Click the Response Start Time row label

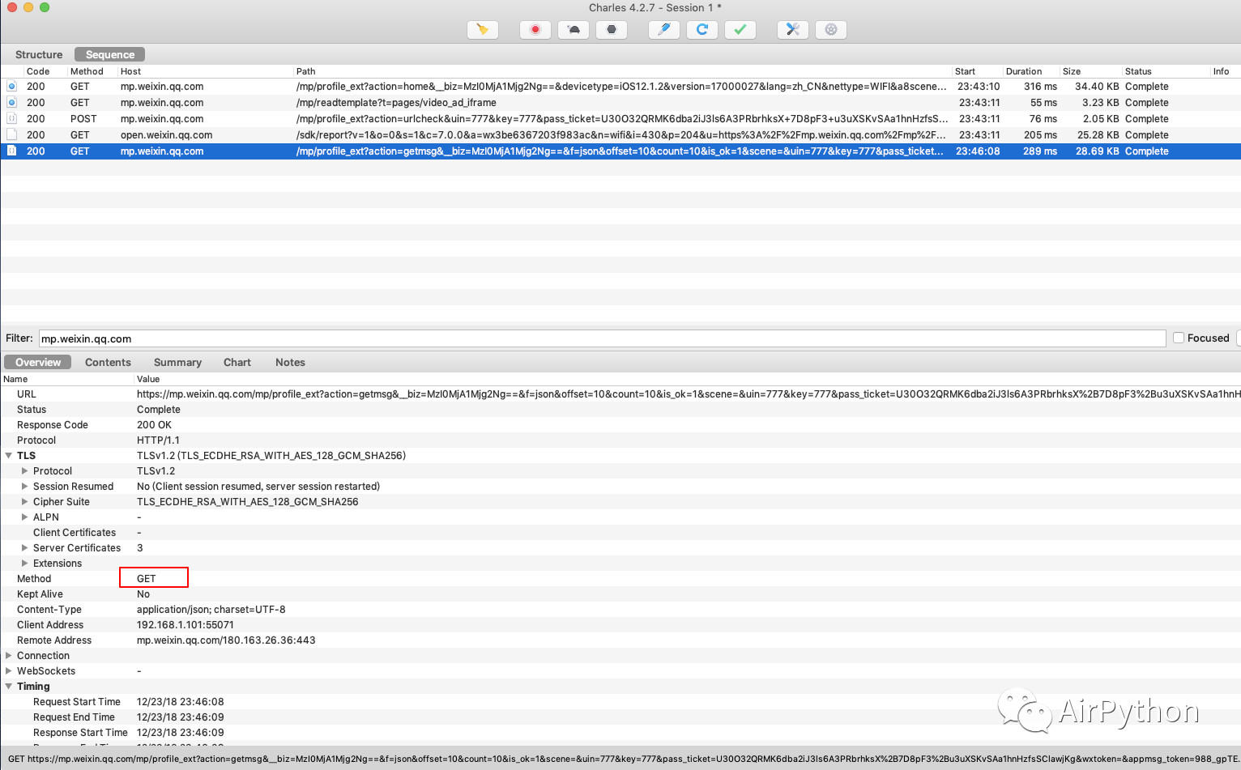80,733
